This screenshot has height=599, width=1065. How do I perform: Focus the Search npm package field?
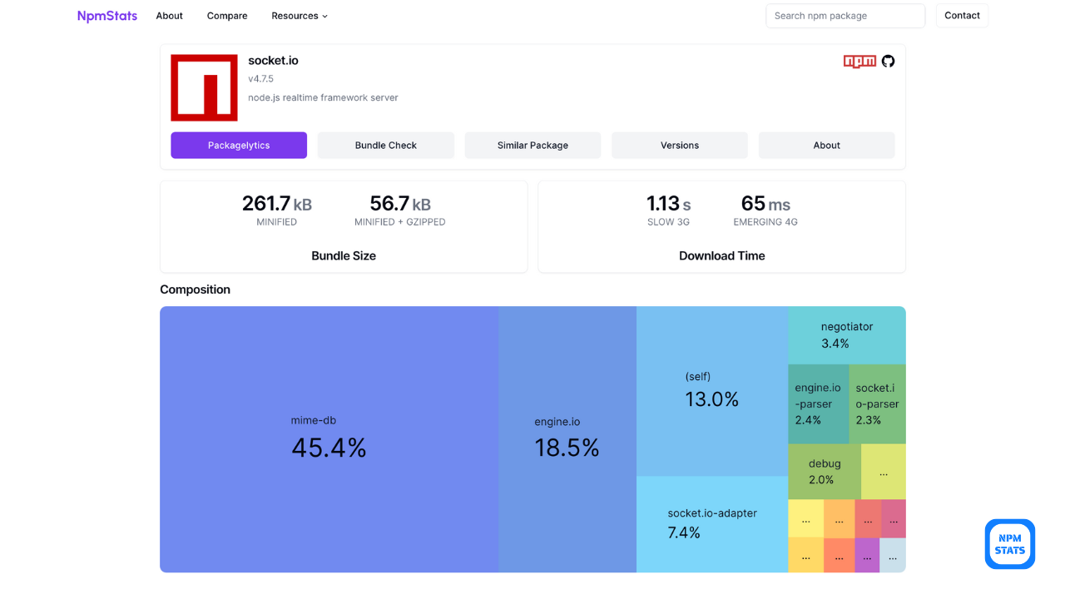(x=845, y=16)
